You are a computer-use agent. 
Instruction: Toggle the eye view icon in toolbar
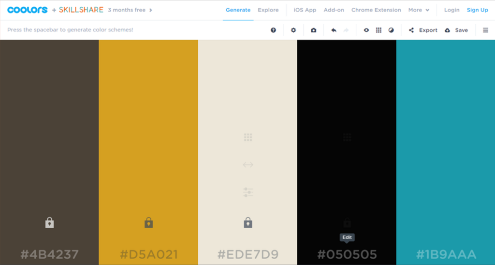point(366,30)
